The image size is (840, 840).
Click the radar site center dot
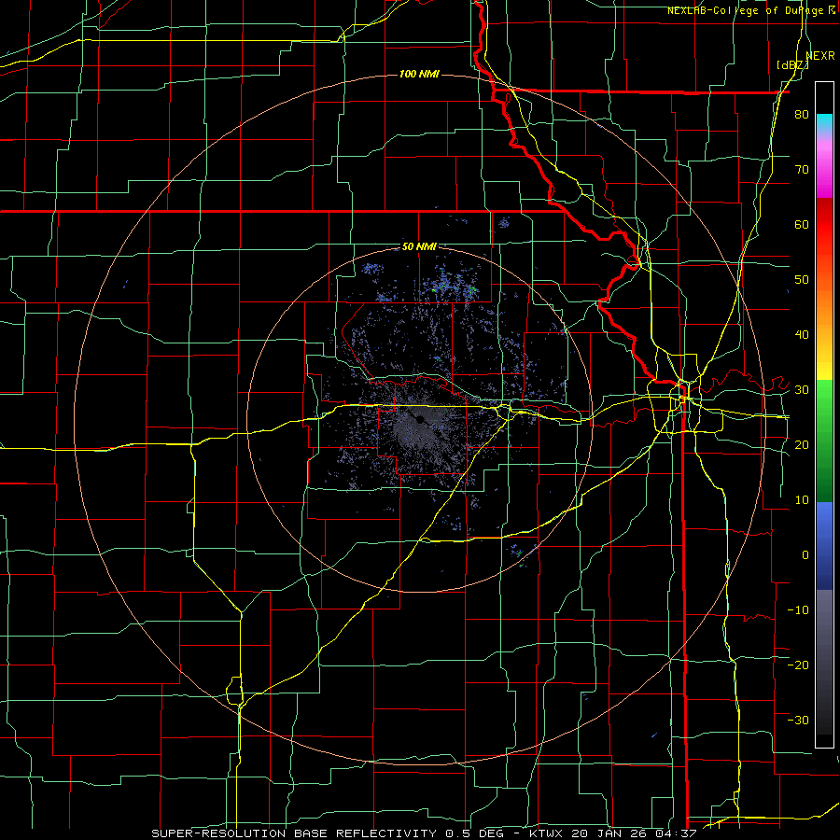421,419
